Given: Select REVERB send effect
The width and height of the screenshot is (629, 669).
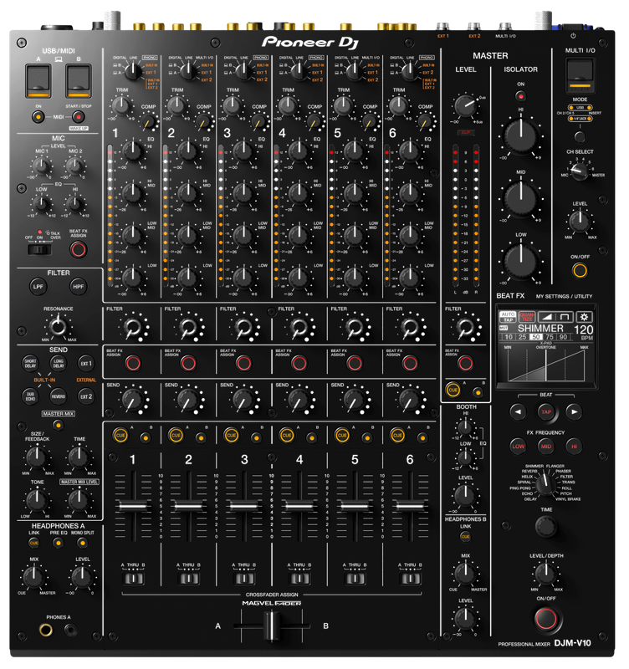Looking at the screenshot, I should 58,396.
